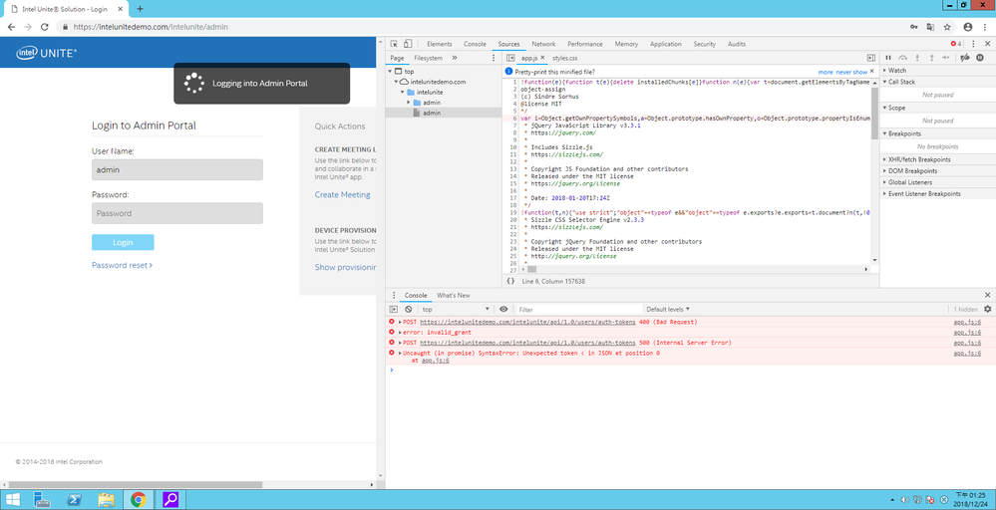Open the console context dropdown showing top

point(456,309)
